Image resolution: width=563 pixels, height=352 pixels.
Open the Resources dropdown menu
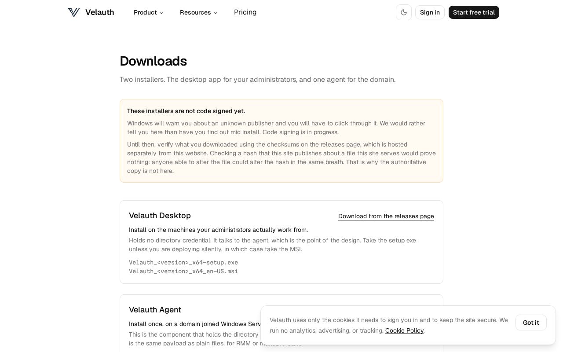tap(199, 12)
